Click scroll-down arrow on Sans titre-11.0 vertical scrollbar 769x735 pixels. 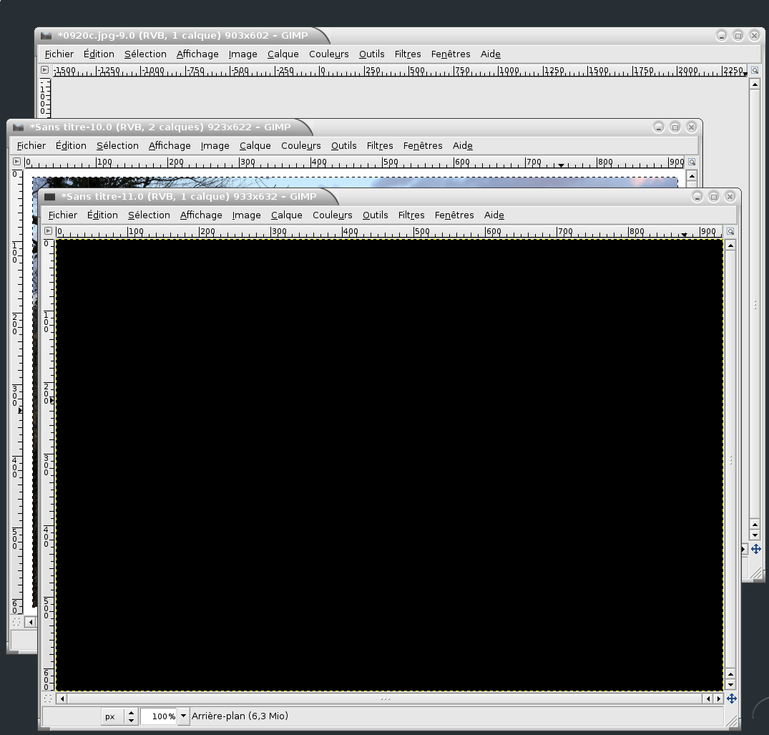pos(730,685)
